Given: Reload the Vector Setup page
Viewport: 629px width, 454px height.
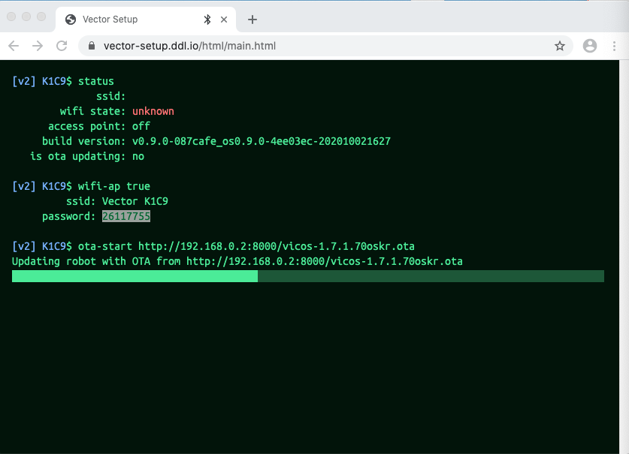Looking at the screenshot, I should coord(62,46).
